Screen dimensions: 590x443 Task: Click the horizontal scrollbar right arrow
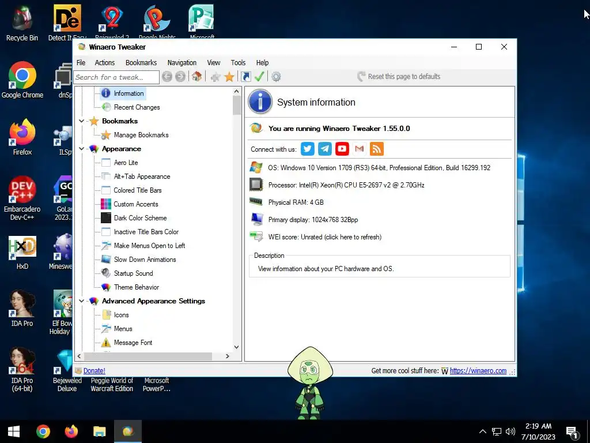click(227, 356)
